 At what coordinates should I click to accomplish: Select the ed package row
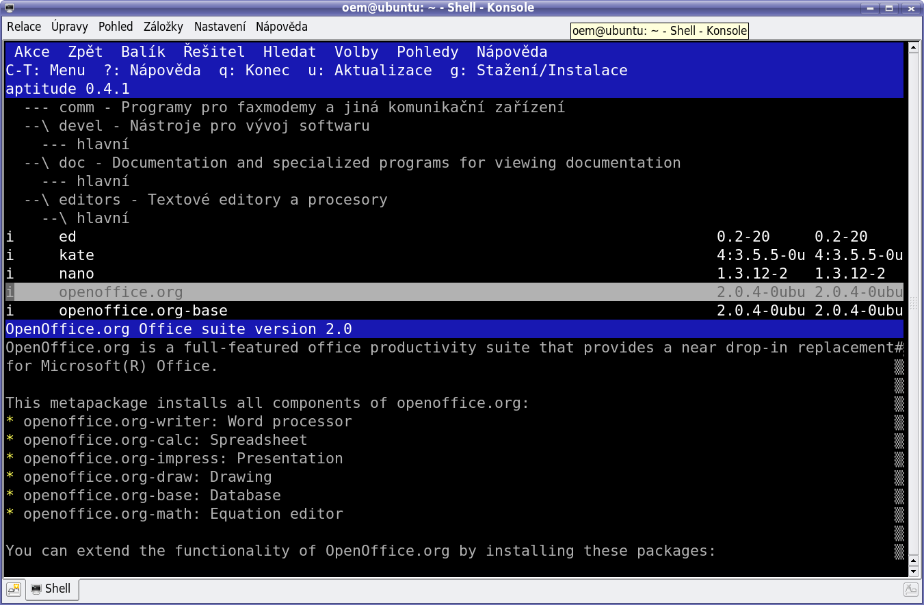(454, 237)
